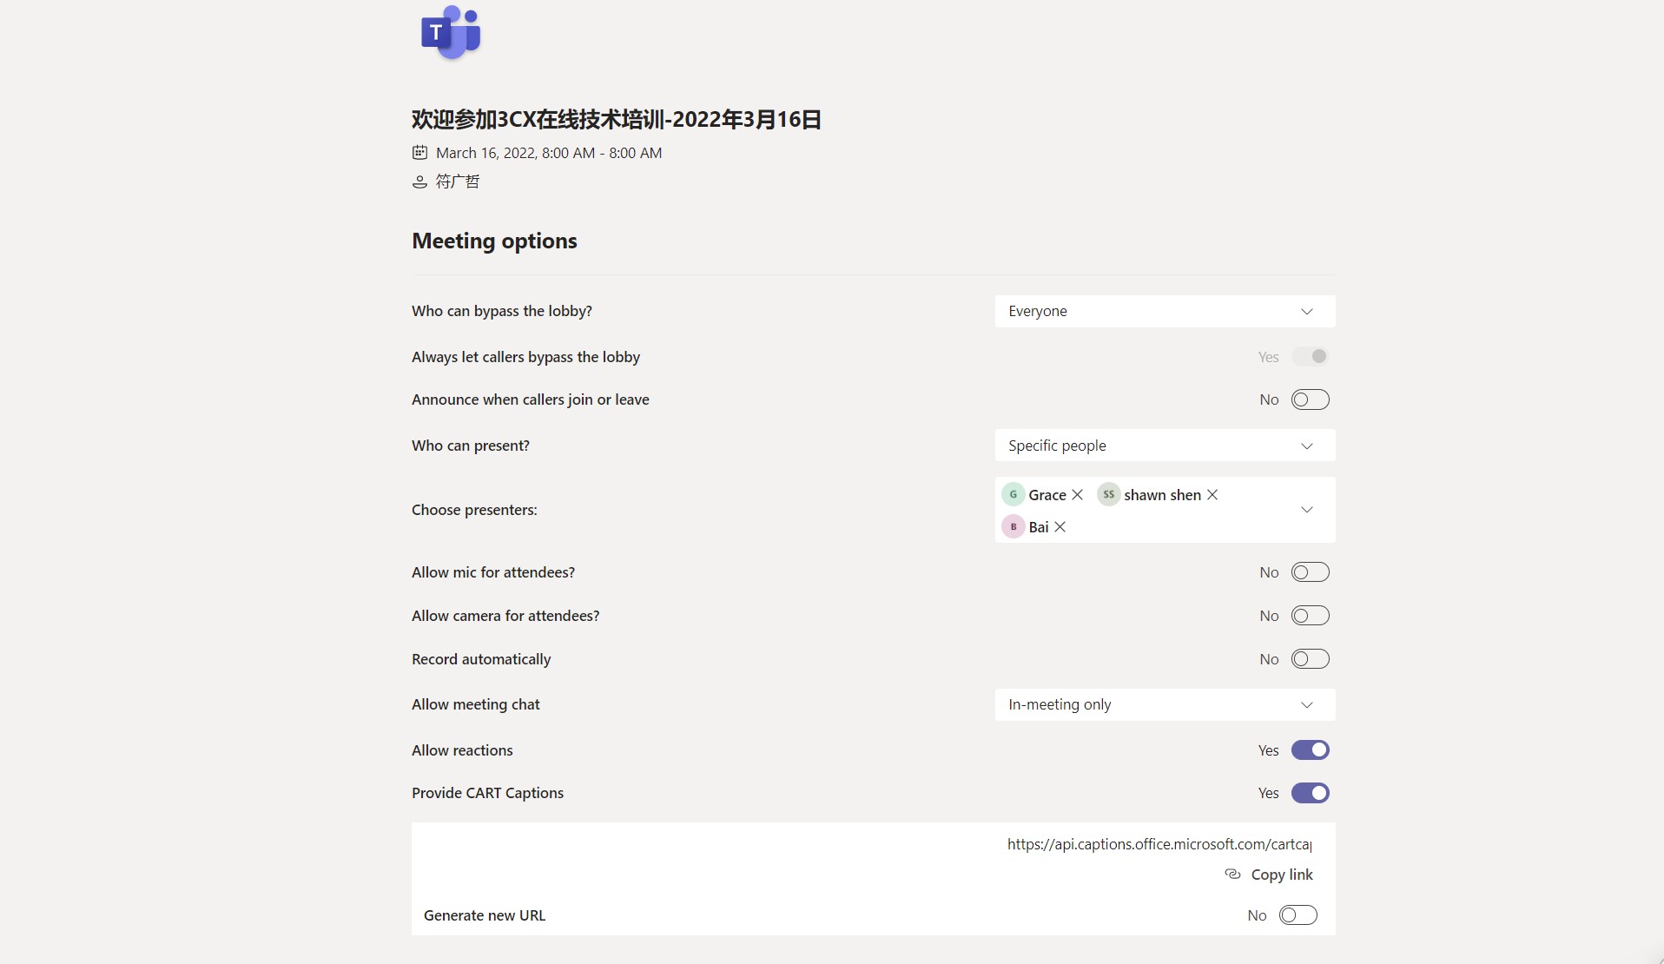Click Grace's avatar in presenters
1664x964 pixels.
(x=1013, y=495)
